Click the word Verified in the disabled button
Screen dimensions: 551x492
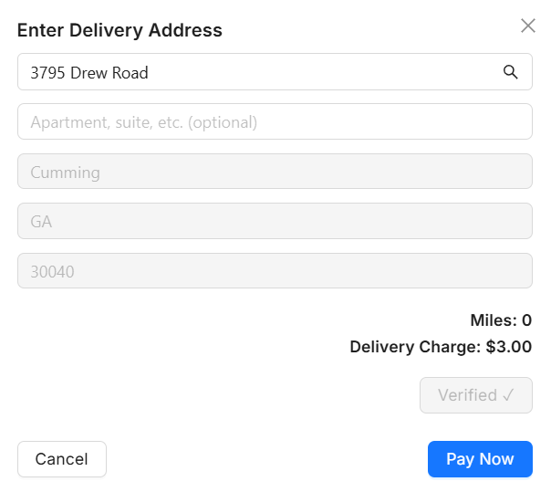click(x=467, y=395)
